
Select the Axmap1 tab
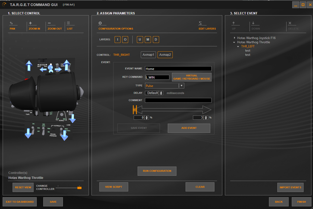coord(148,55)
